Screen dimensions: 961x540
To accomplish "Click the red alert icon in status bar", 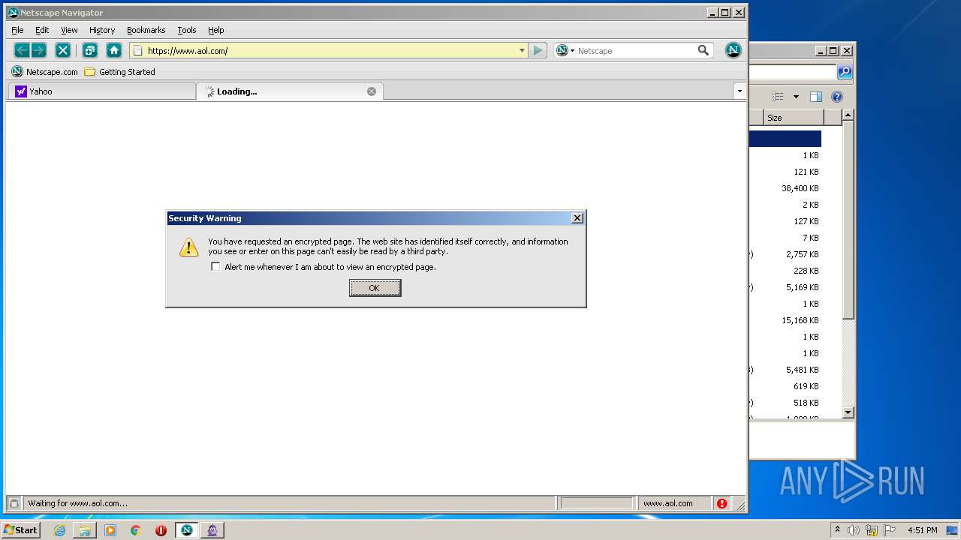I will point(722,503).
